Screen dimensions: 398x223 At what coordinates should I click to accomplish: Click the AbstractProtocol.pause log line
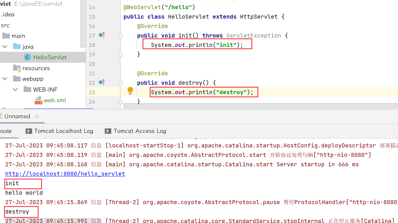(x=201, y=202)
